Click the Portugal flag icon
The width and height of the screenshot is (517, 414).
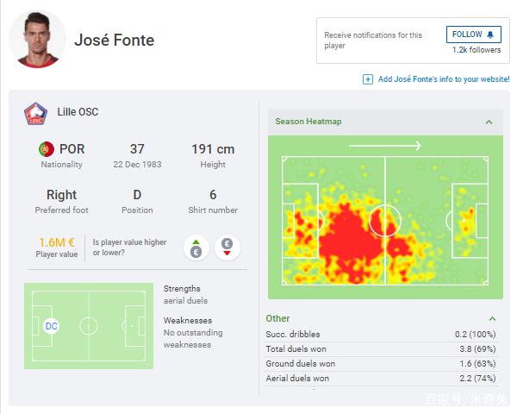[x=46, y=149]
